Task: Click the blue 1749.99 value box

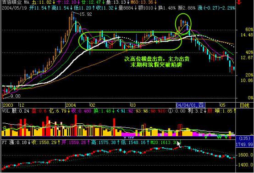Action: click(x=244, y=144)
